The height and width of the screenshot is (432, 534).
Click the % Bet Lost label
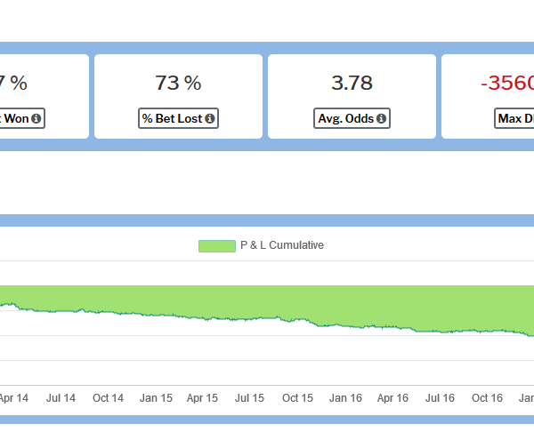(173, 118)
